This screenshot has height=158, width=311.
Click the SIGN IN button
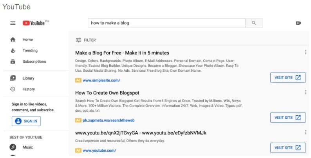[26, 121]
